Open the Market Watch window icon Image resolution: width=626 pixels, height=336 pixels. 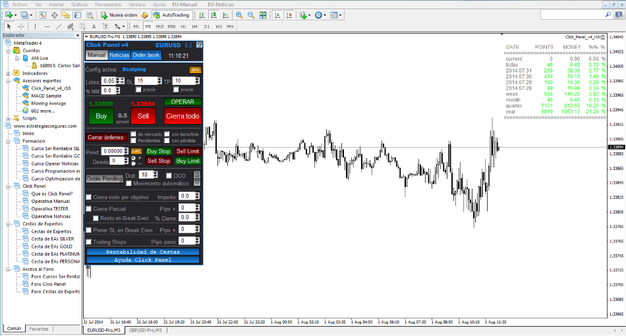pos(42,15)
